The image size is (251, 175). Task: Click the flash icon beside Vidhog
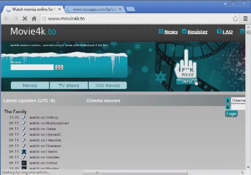24,117
